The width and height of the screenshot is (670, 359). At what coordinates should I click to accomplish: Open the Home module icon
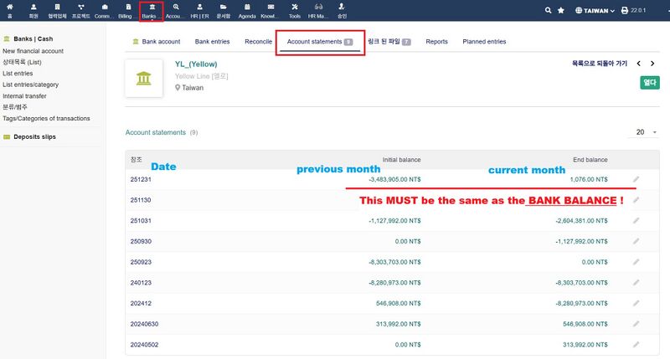(x=10, y=7)
